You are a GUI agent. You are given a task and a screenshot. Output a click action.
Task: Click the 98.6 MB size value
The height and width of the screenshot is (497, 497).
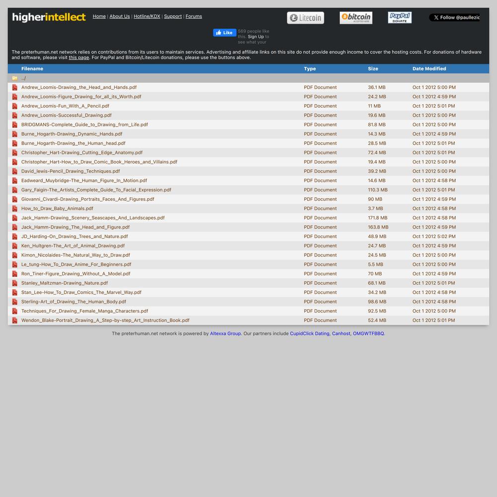(x=377, y=302)
